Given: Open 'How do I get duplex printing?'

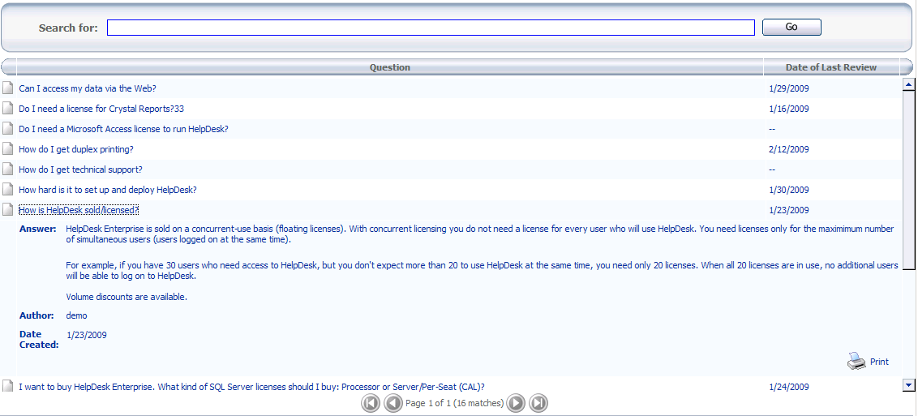Looking at the screenshot, I should 76,149.
